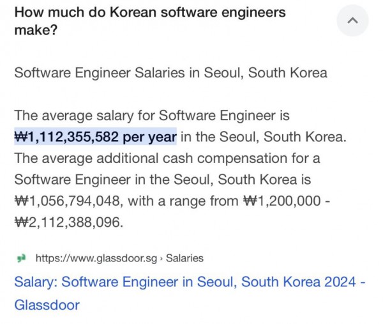Click the highlighted ₩1,112,355,582 per year text
The height and width of the screenshot is (324, 383).
(96, 137)
